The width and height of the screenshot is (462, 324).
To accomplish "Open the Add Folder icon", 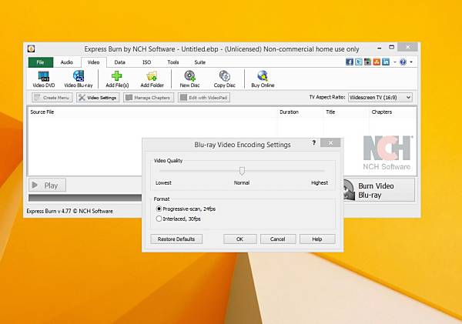I will tap(152, 75).
